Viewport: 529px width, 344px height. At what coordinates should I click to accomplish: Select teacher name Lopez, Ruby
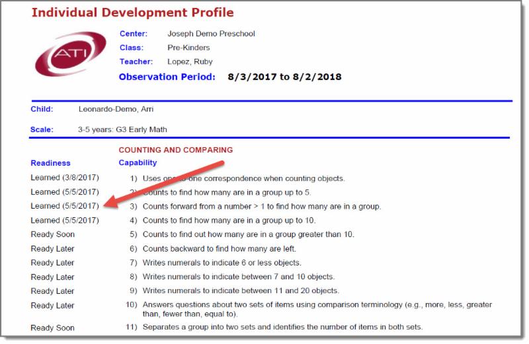[x=190, y=61]
